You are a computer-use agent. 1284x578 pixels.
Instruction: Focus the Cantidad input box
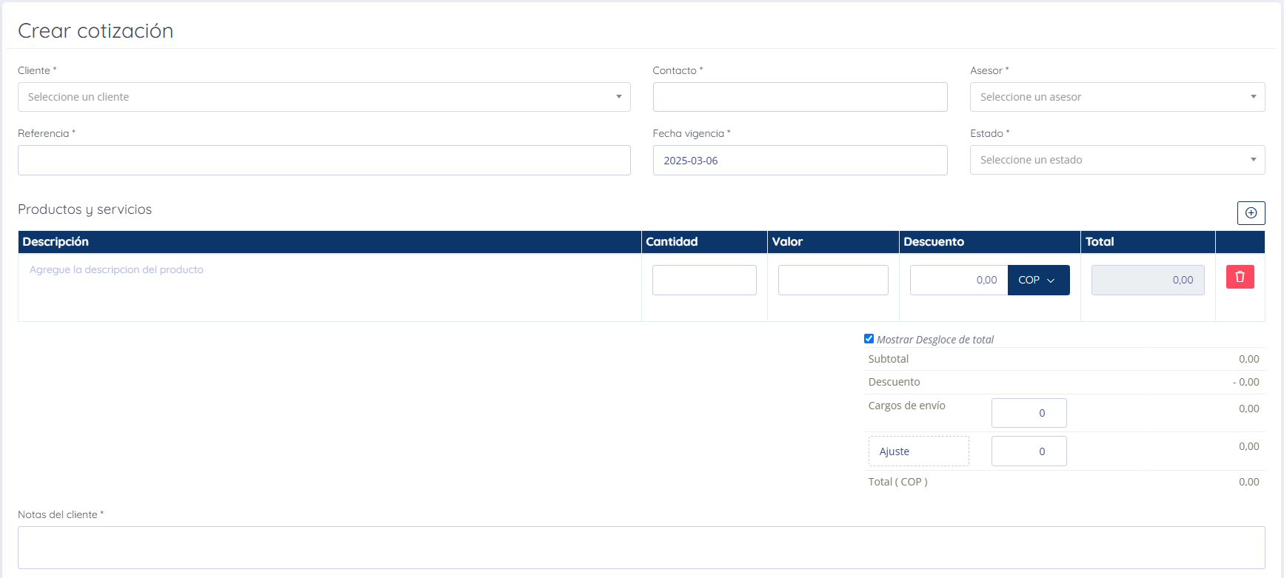pos(704,280)
